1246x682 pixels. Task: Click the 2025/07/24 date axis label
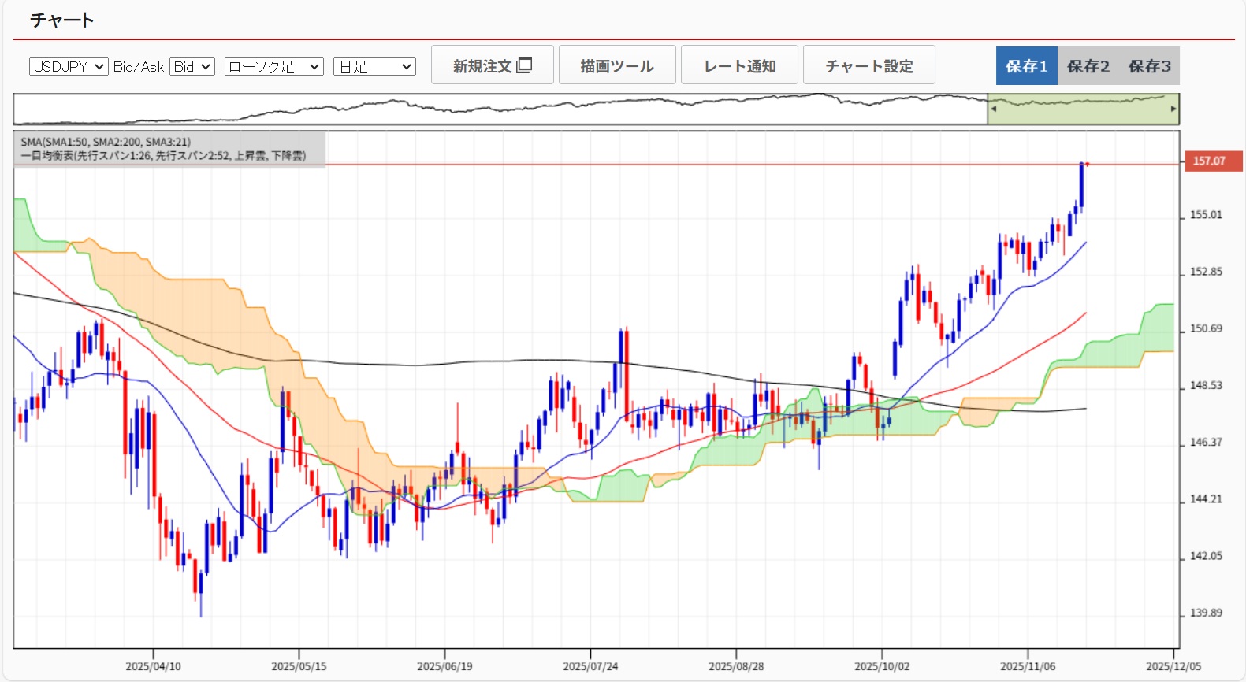(590, 666)
